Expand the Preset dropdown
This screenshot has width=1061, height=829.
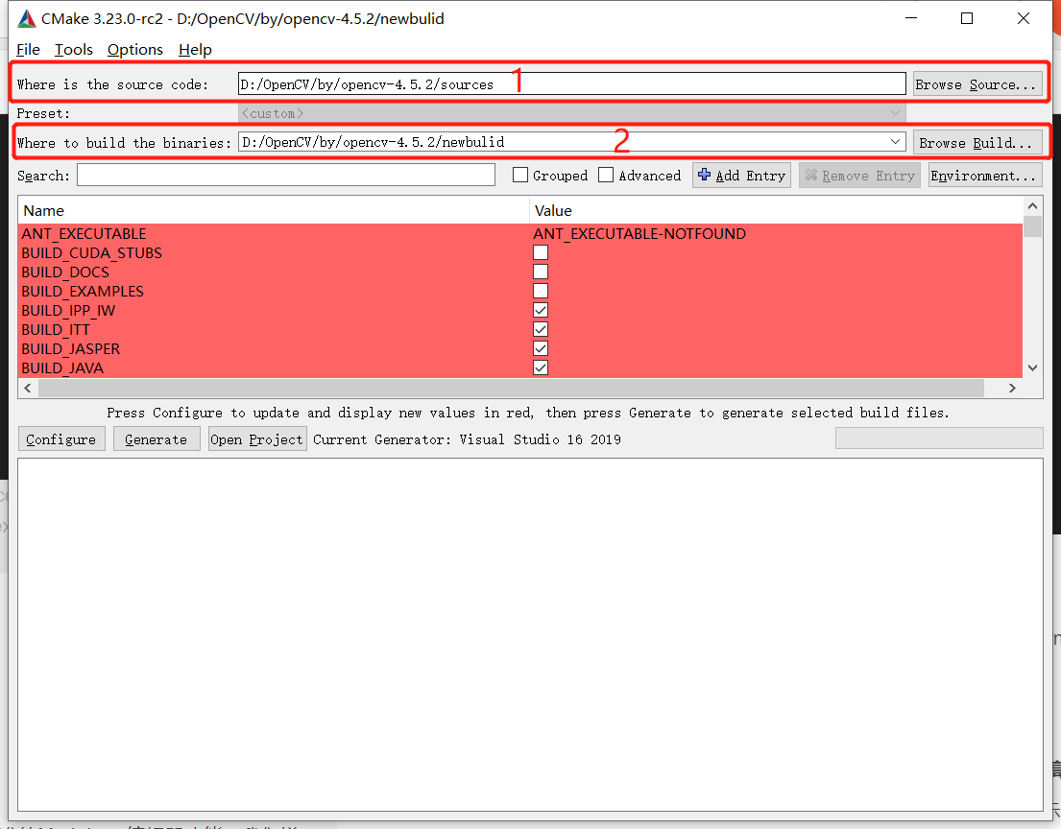click(895, 113)
